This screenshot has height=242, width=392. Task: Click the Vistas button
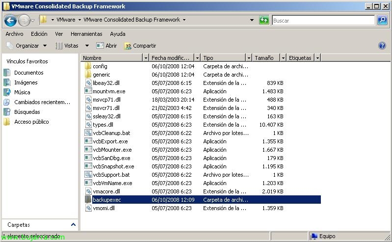67,46
